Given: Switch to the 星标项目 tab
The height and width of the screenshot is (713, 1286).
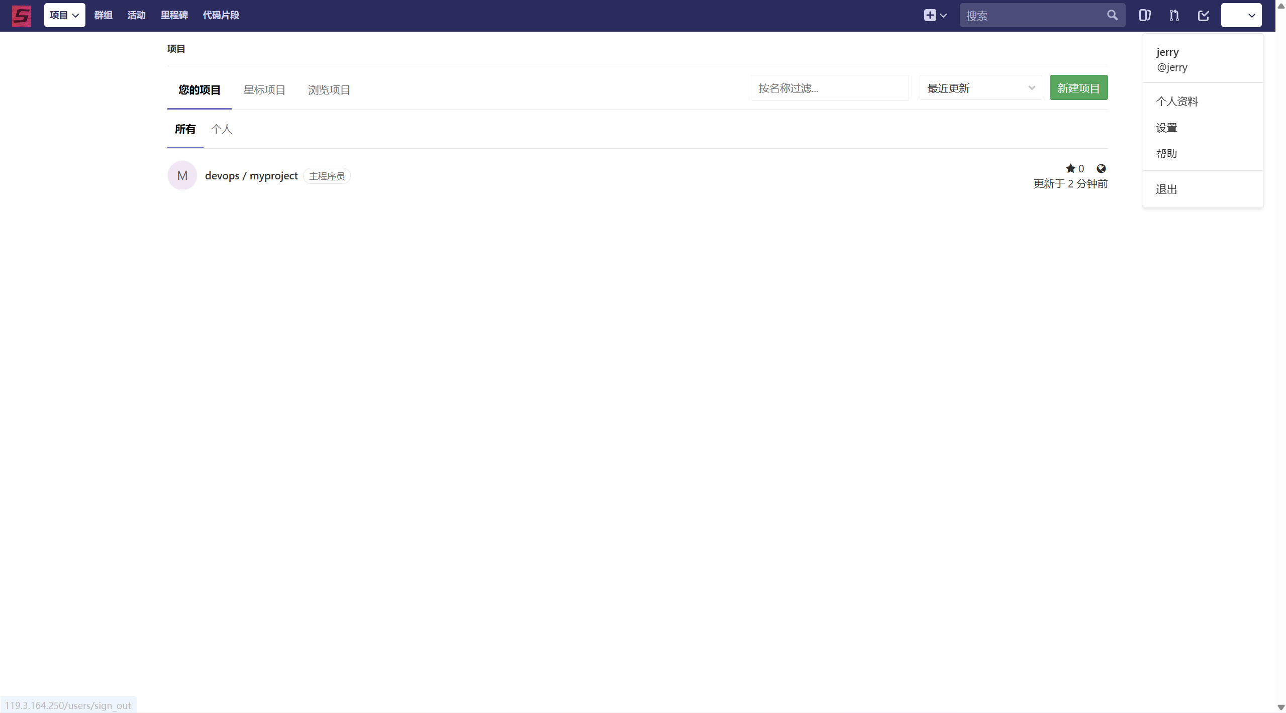Looking at the screenshot, I should (x=264, y=90).
